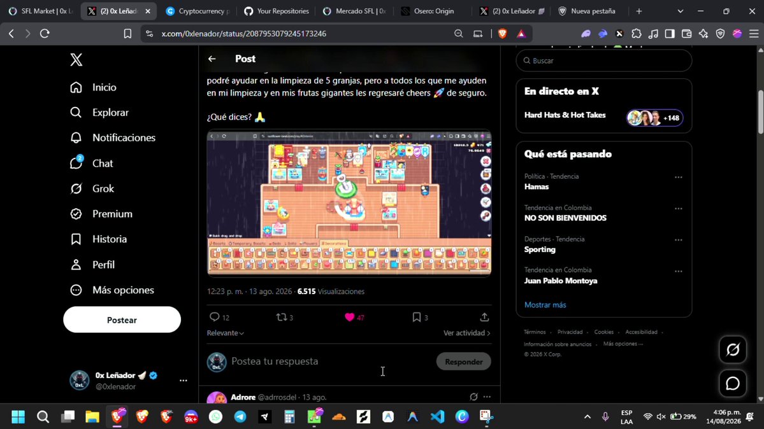The height and width of the screenshot is (429, 764).
Task: Click the Postear button
Action: point(122,320)
